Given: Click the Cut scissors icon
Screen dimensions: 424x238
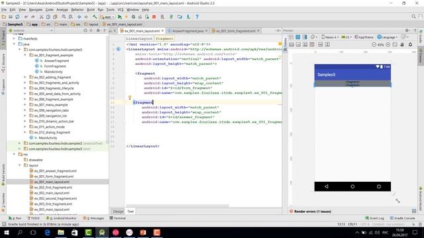Looking at the screenshot, I should (x=41, y=17).
